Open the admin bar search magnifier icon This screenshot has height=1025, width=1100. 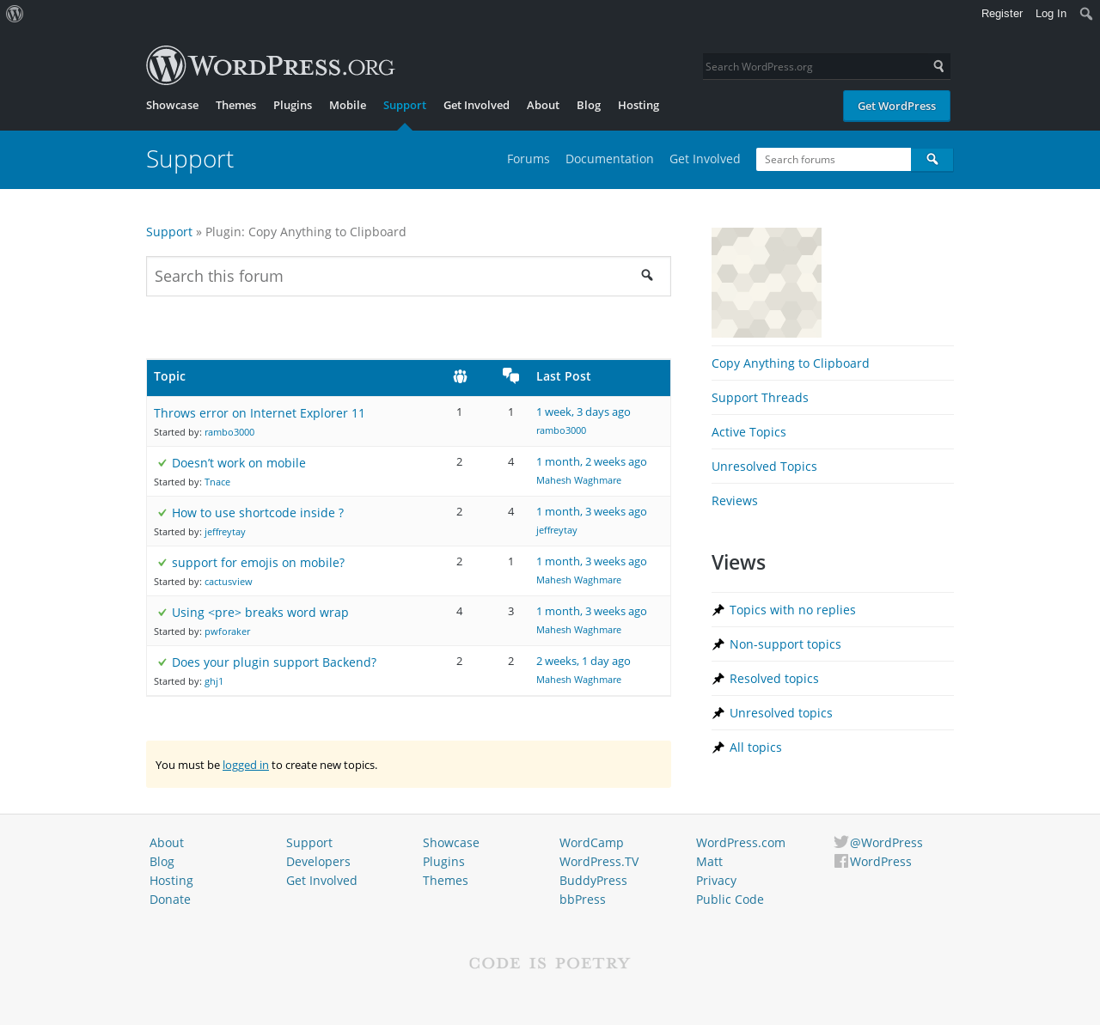click(1086, 14)
